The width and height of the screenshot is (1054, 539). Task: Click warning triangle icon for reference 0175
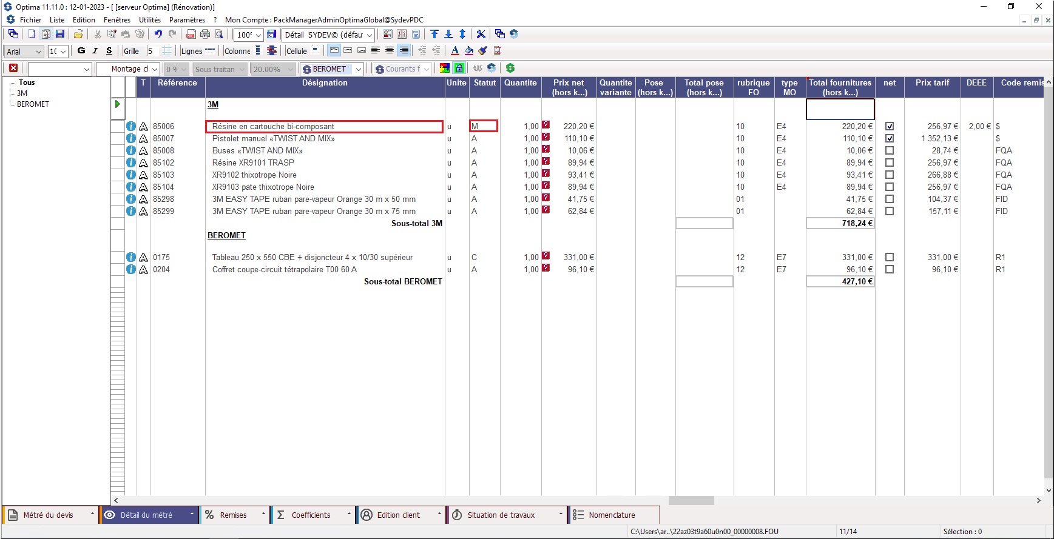tap(144, 257)
